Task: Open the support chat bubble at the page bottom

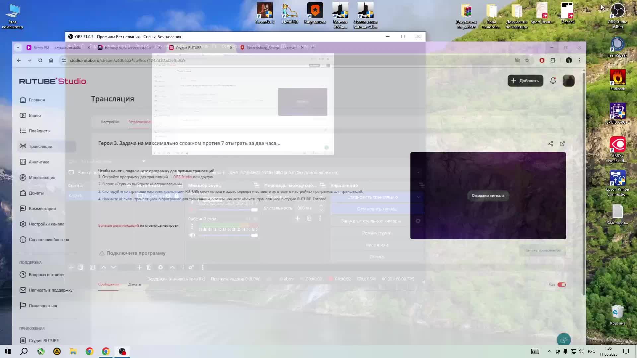Action: (x=563, y=339)
